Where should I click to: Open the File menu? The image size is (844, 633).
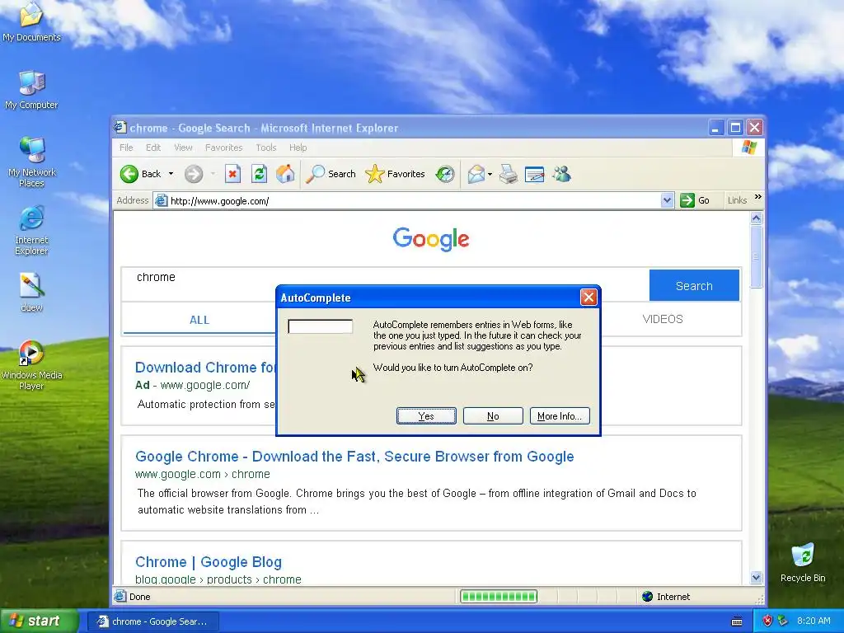(x=126, y=148)
